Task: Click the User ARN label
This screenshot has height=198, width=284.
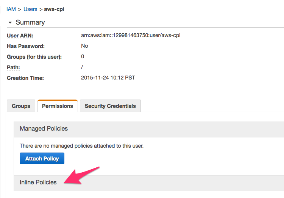Action: coord(20,36)
